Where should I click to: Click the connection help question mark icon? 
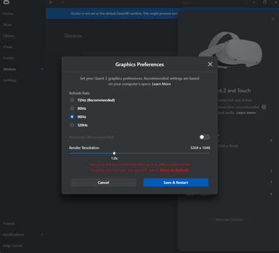(x=264, y=107)
